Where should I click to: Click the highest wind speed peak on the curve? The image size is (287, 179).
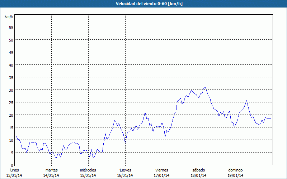click(x=205, y=87)
